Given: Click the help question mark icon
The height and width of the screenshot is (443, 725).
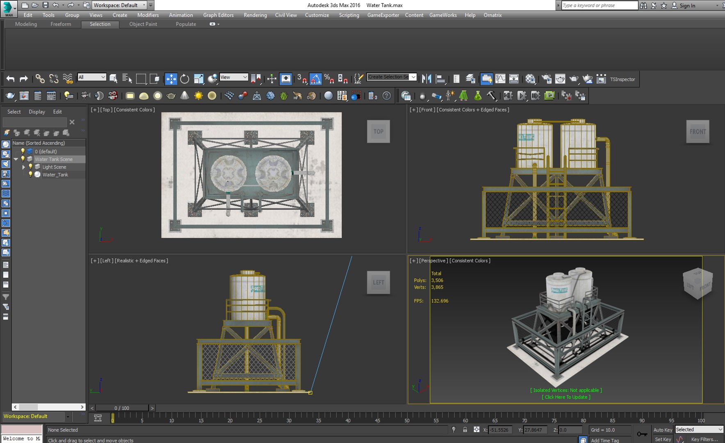Looking at the screenshot, I should point(387,96).
